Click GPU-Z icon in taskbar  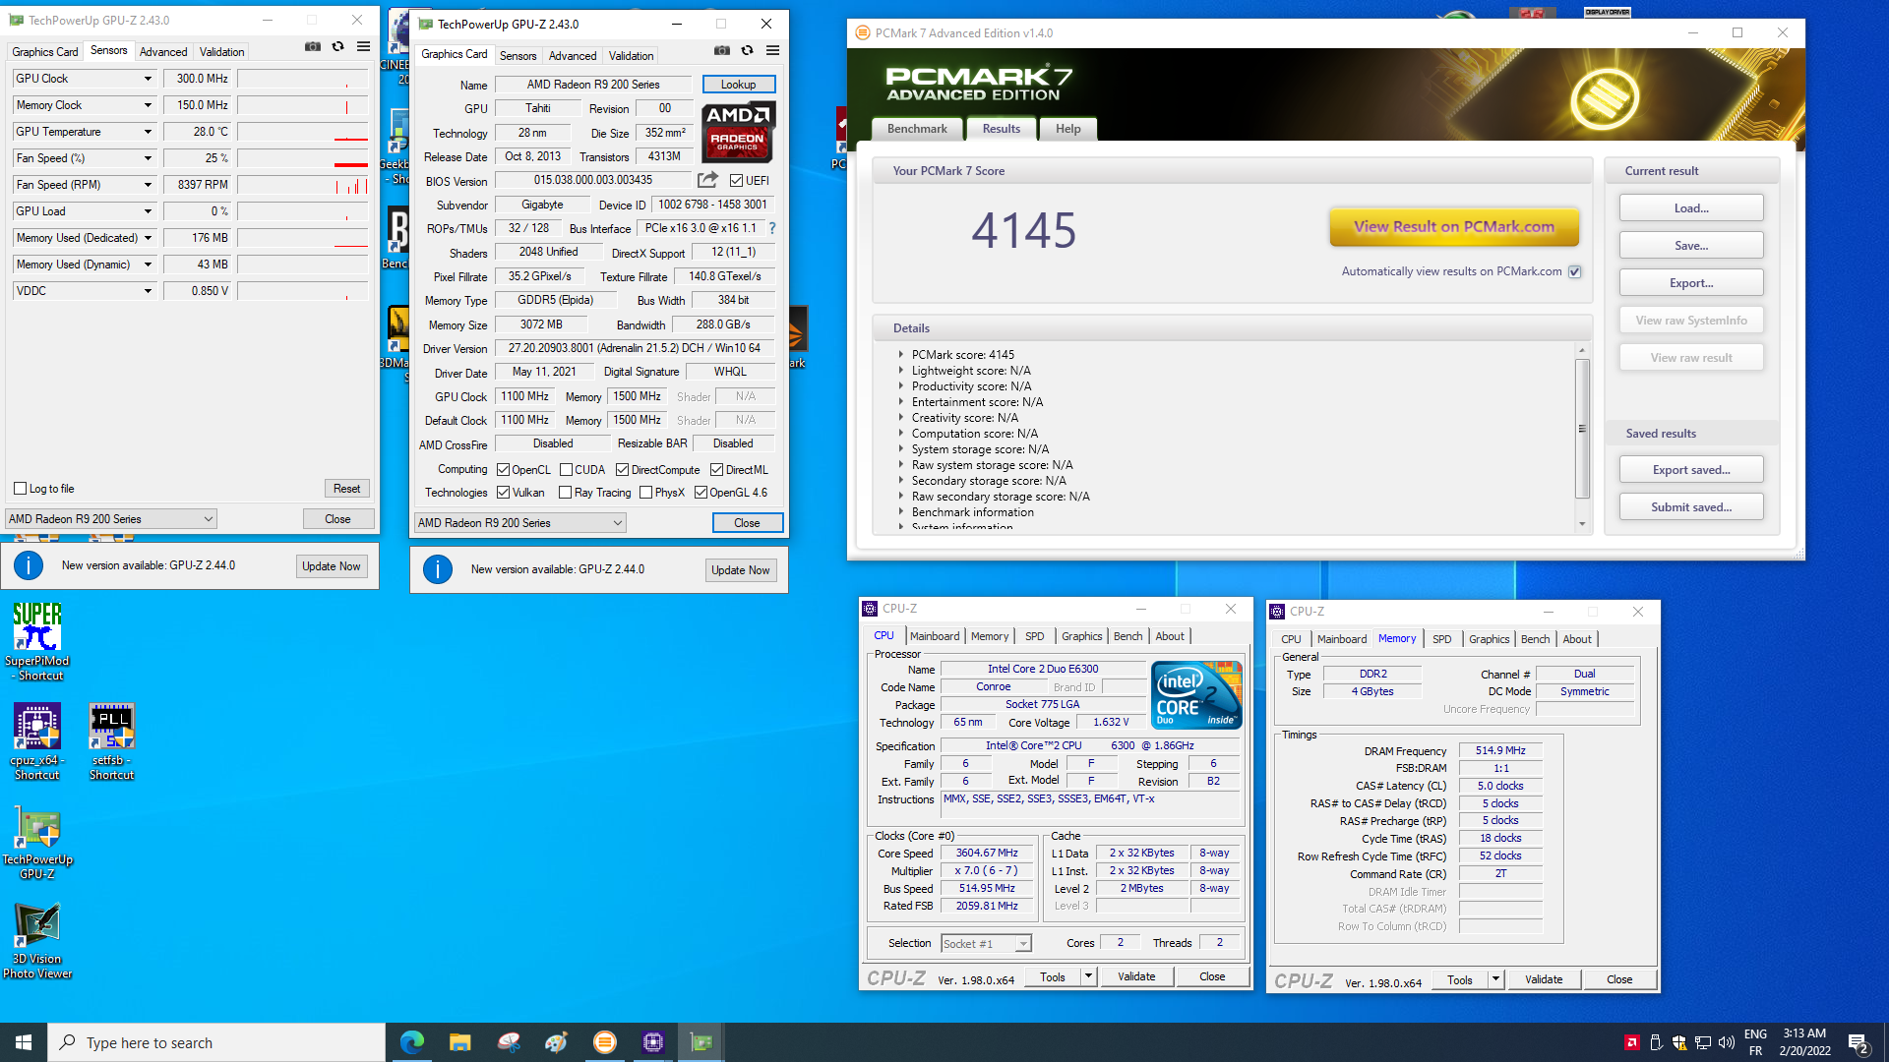[x=701, y=1042]
